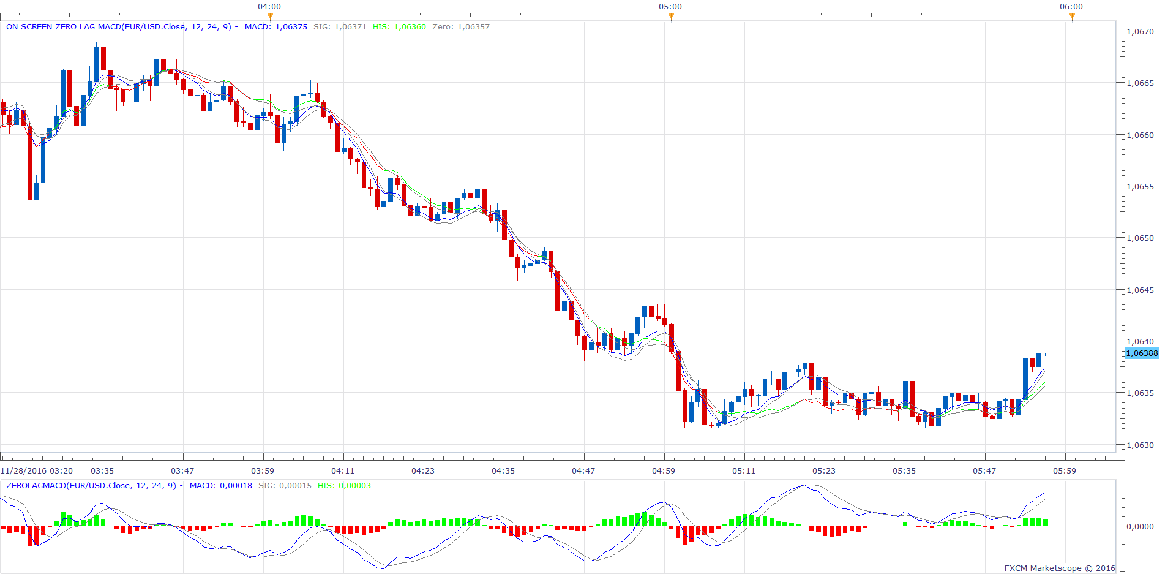Click the 1,0650 price axis label

[x=1141, y=238]
